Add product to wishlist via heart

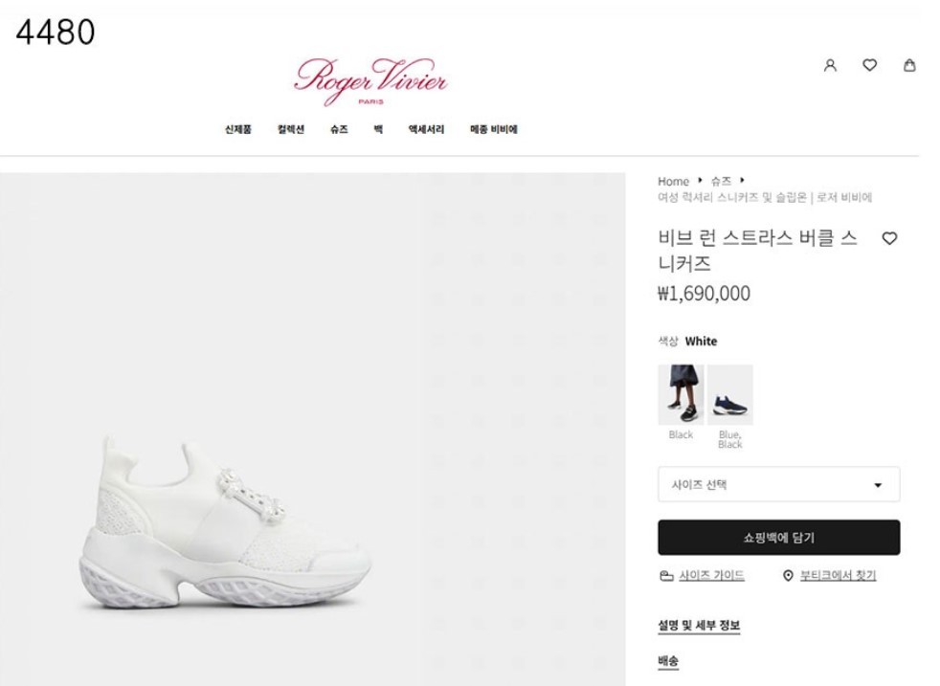point(889,238)
